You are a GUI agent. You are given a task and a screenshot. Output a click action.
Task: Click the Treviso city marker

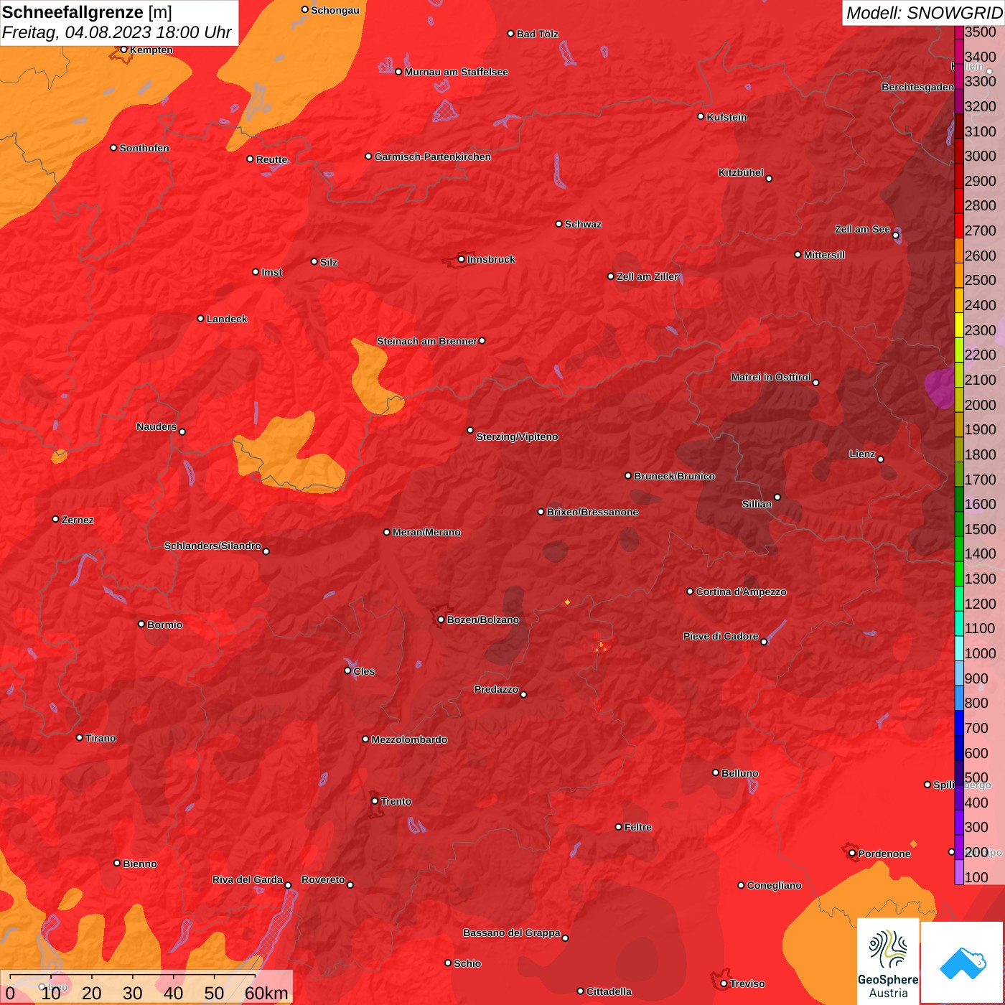pos(724,983)
